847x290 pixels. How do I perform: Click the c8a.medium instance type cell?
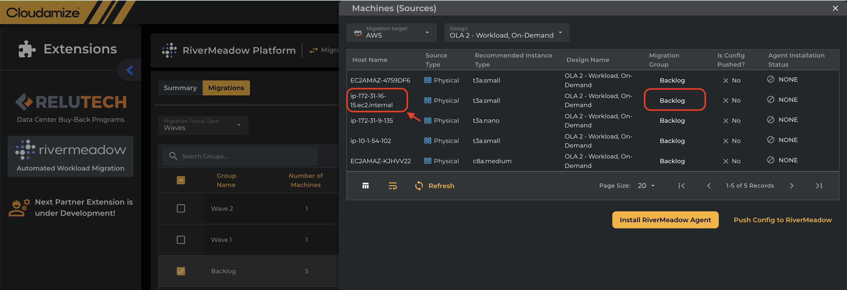(492, 161)
